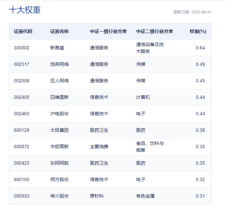The image size is (226, 217).
Task: Select the weight value 0.32
Action: [200, 179]
